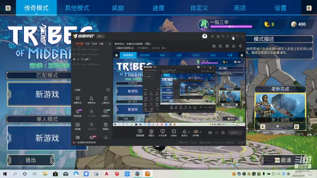Click the D button under the news card
Image resolution: width=317 pixels, height=178 pixels.
(296, 127)
